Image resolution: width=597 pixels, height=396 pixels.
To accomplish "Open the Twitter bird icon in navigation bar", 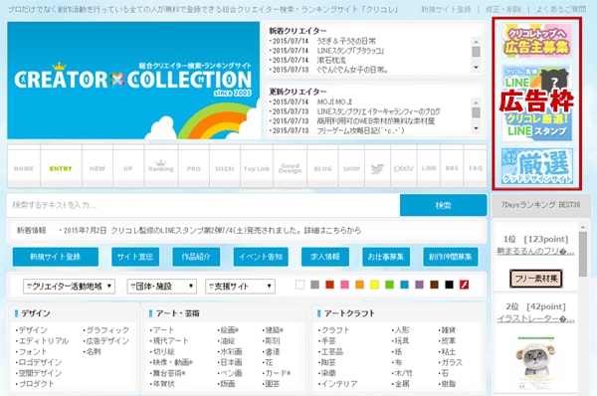I will (377, 168).
